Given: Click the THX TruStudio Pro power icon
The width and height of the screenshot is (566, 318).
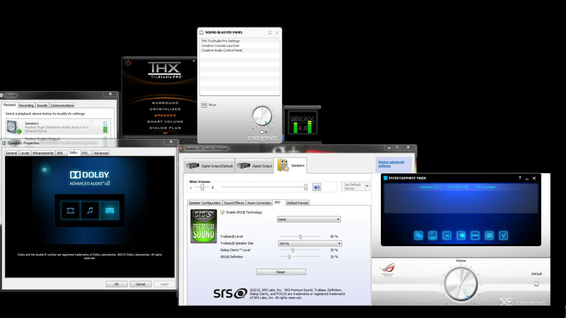Looking at the screenshot, I should (x=128, y=63).
